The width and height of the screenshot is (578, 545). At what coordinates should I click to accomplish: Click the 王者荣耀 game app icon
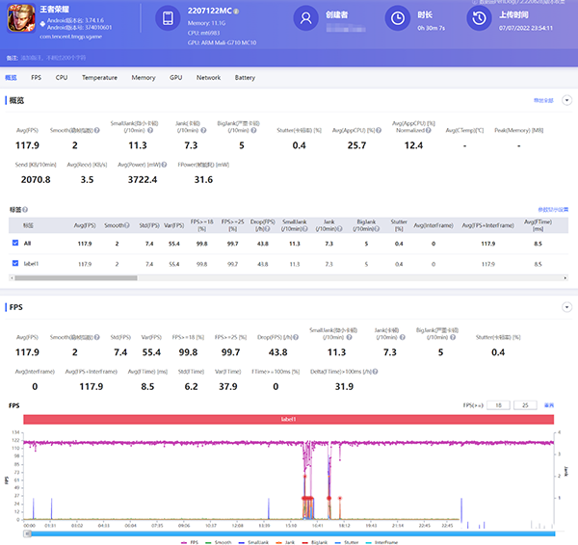click(x=19, y=16)
